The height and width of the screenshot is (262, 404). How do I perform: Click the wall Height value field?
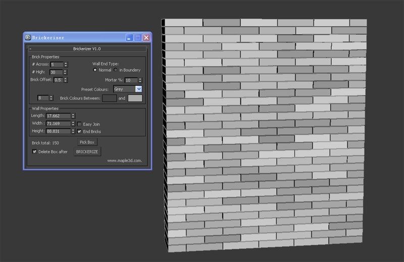(58, 131)
